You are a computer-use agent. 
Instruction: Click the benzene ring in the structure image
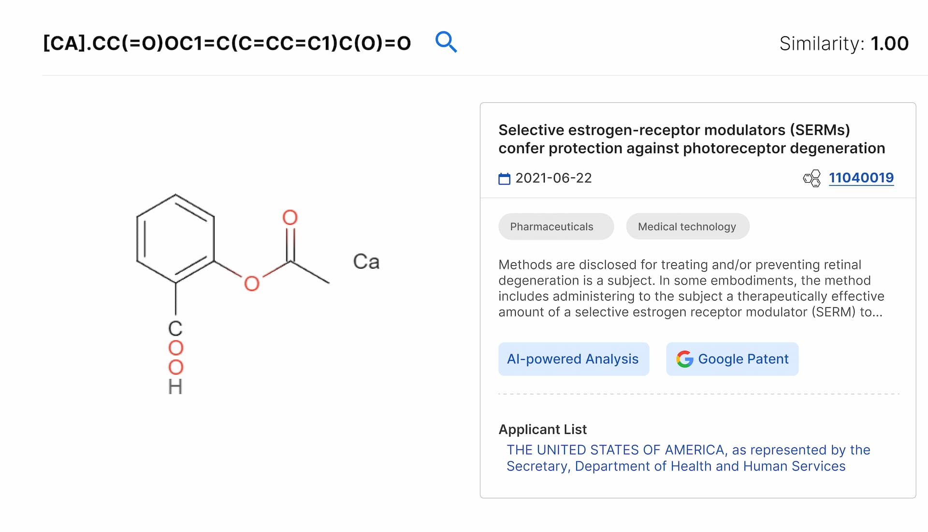tap(175, 239)
